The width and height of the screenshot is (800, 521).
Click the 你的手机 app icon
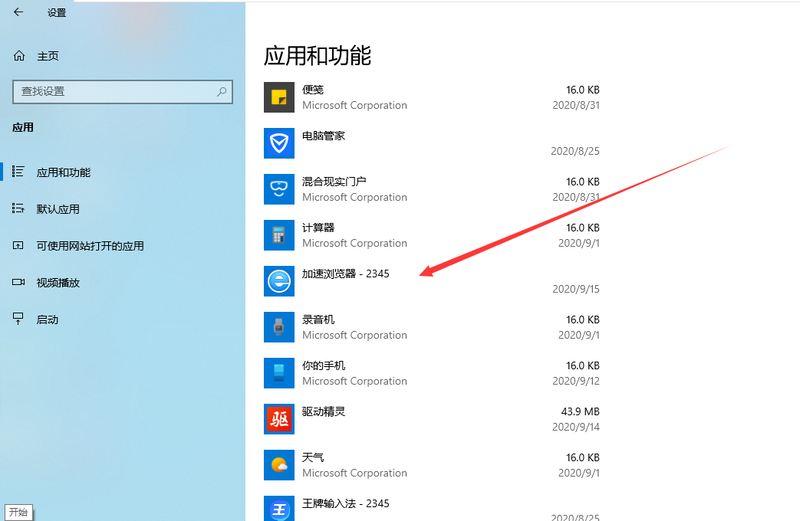coord(279,373)
